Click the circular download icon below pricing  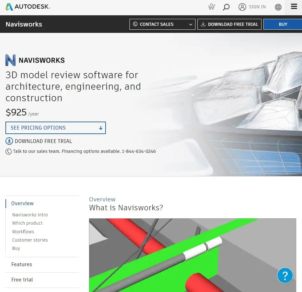pyautogui.click(x=9, y=141)
